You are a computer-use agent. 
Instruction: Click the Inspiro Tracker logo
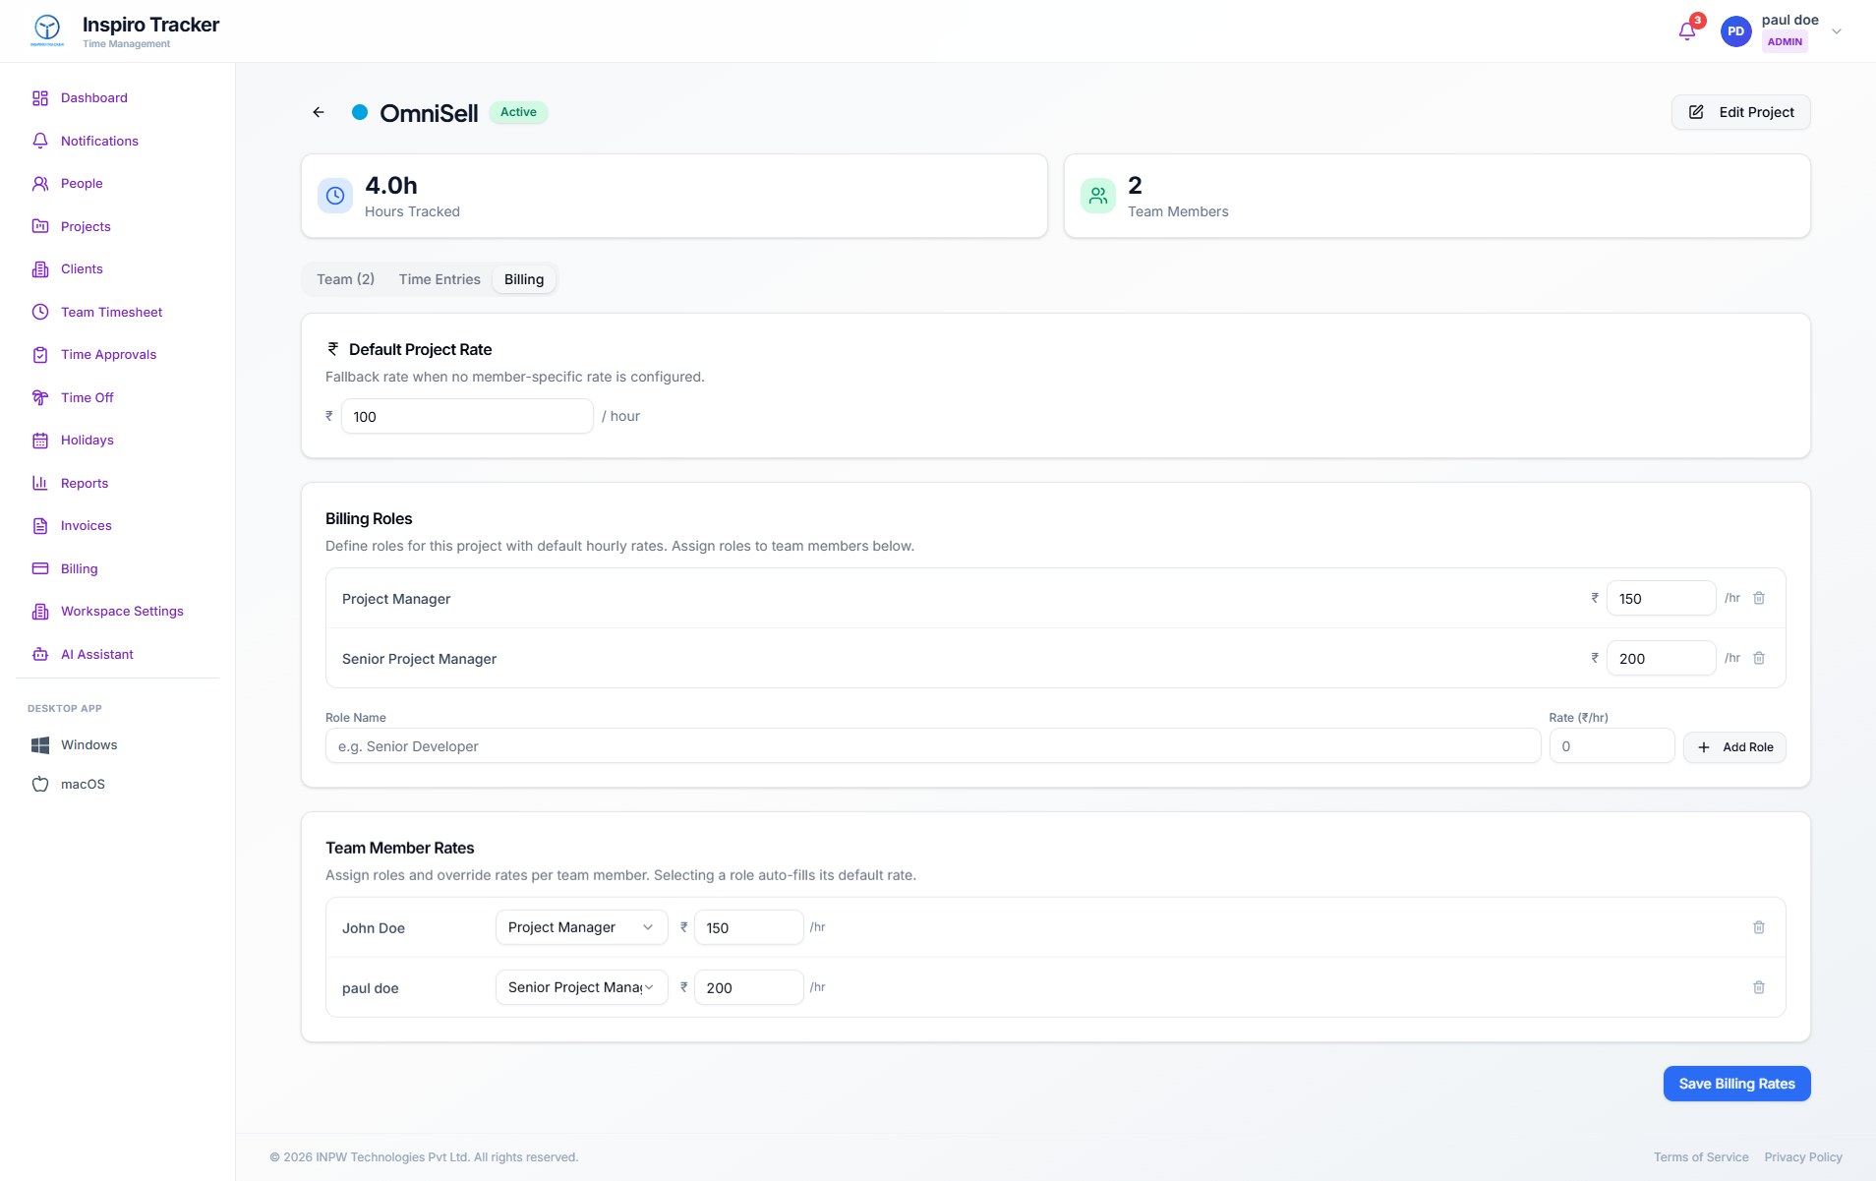[45, 30]
